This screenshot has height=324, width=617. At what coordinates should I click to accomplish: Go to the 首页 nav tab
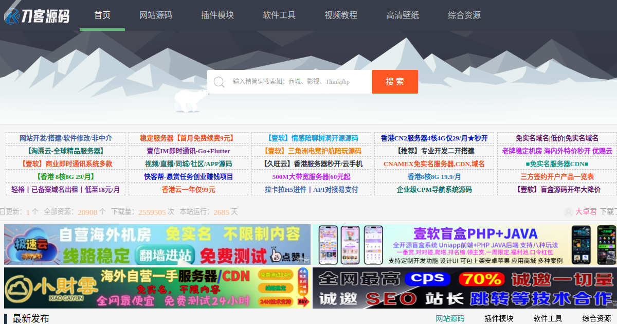click(x=102, y=15)
